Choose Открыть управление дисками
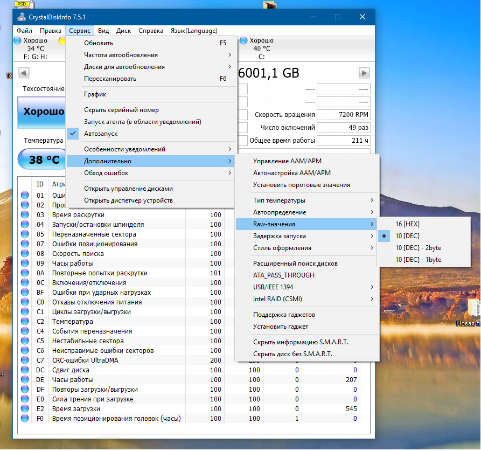The image size is (481, 451). pos(150,189)
